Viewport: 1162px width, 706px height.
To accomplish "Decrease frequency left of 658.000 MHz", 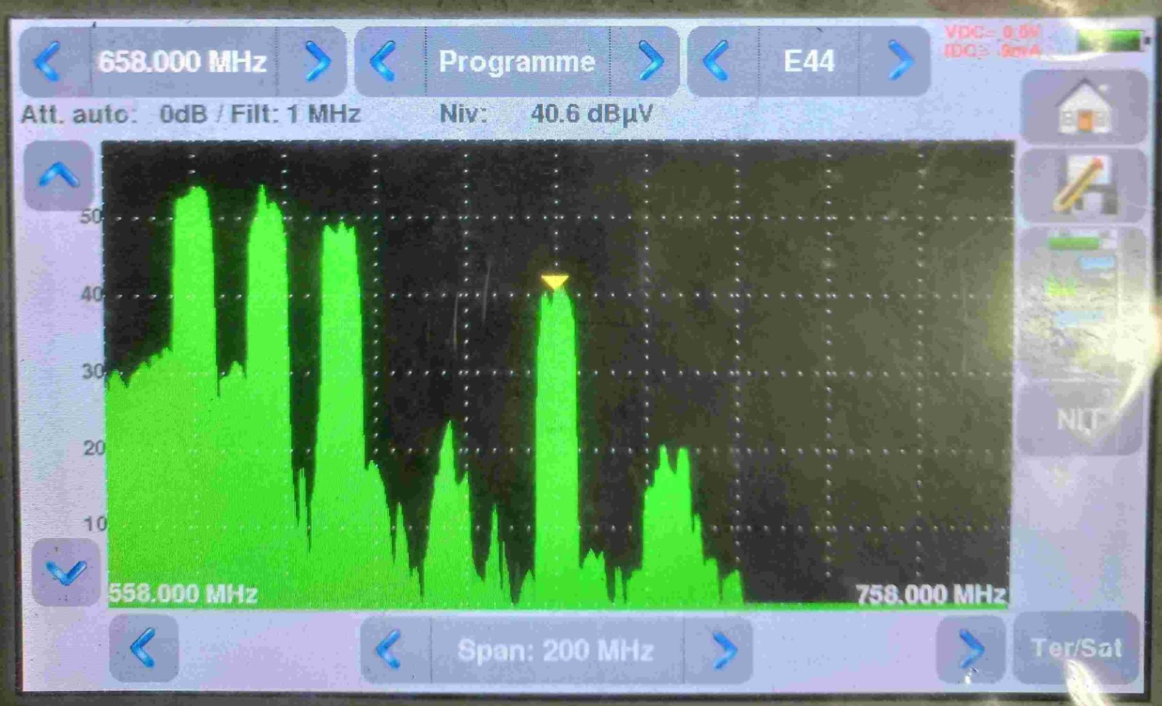I will (x=49, y=62).
